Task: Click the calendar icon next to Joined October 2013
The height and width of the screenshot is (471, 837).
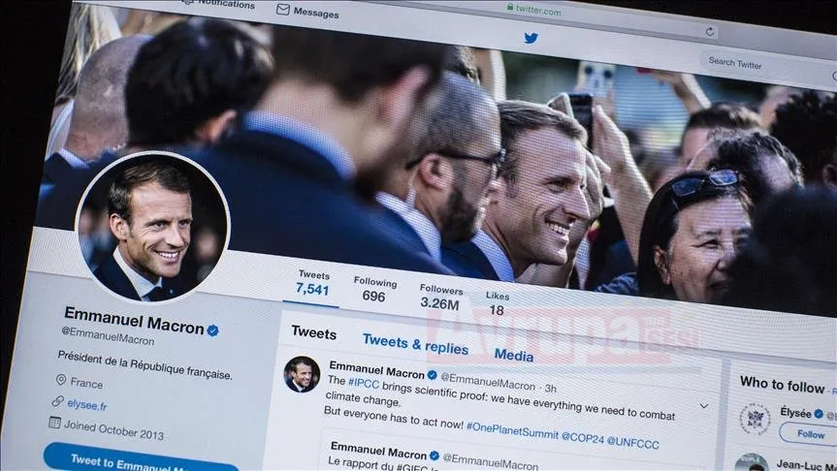Action: coord(54,423)
